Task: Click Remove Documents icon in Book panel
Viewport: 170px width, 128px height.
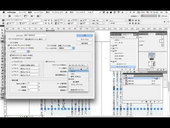Action: 159,102
